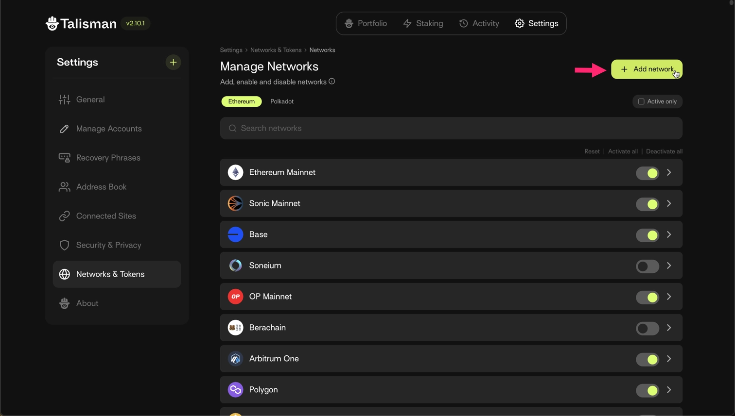The width and height of the screenshot is (735, 416).
Task: Click the Soneium logo icon
Action: [x=235, y=266]
